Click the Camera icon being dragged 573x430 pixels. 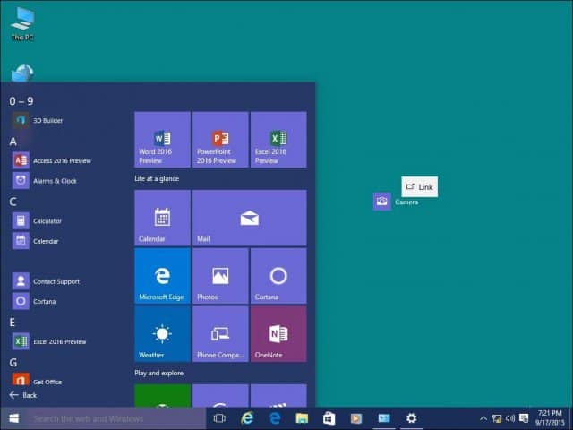(x=382, y=202)
